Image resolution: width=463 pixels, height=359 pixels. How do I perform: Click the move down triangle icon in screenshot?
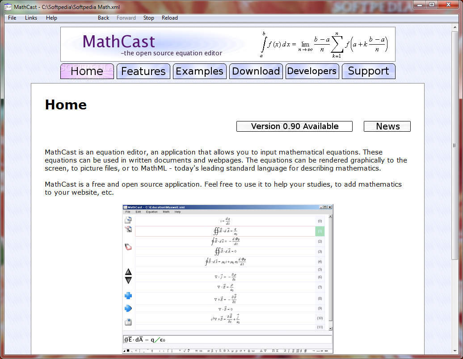pyautogui.click(x=128, y=280)
